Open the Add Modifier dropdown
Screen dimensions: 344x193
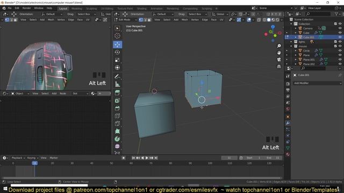click(x=318, y=83)
